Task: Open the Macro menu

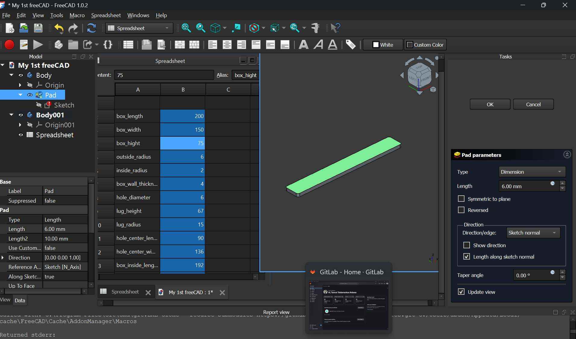Action: (77, 15)
